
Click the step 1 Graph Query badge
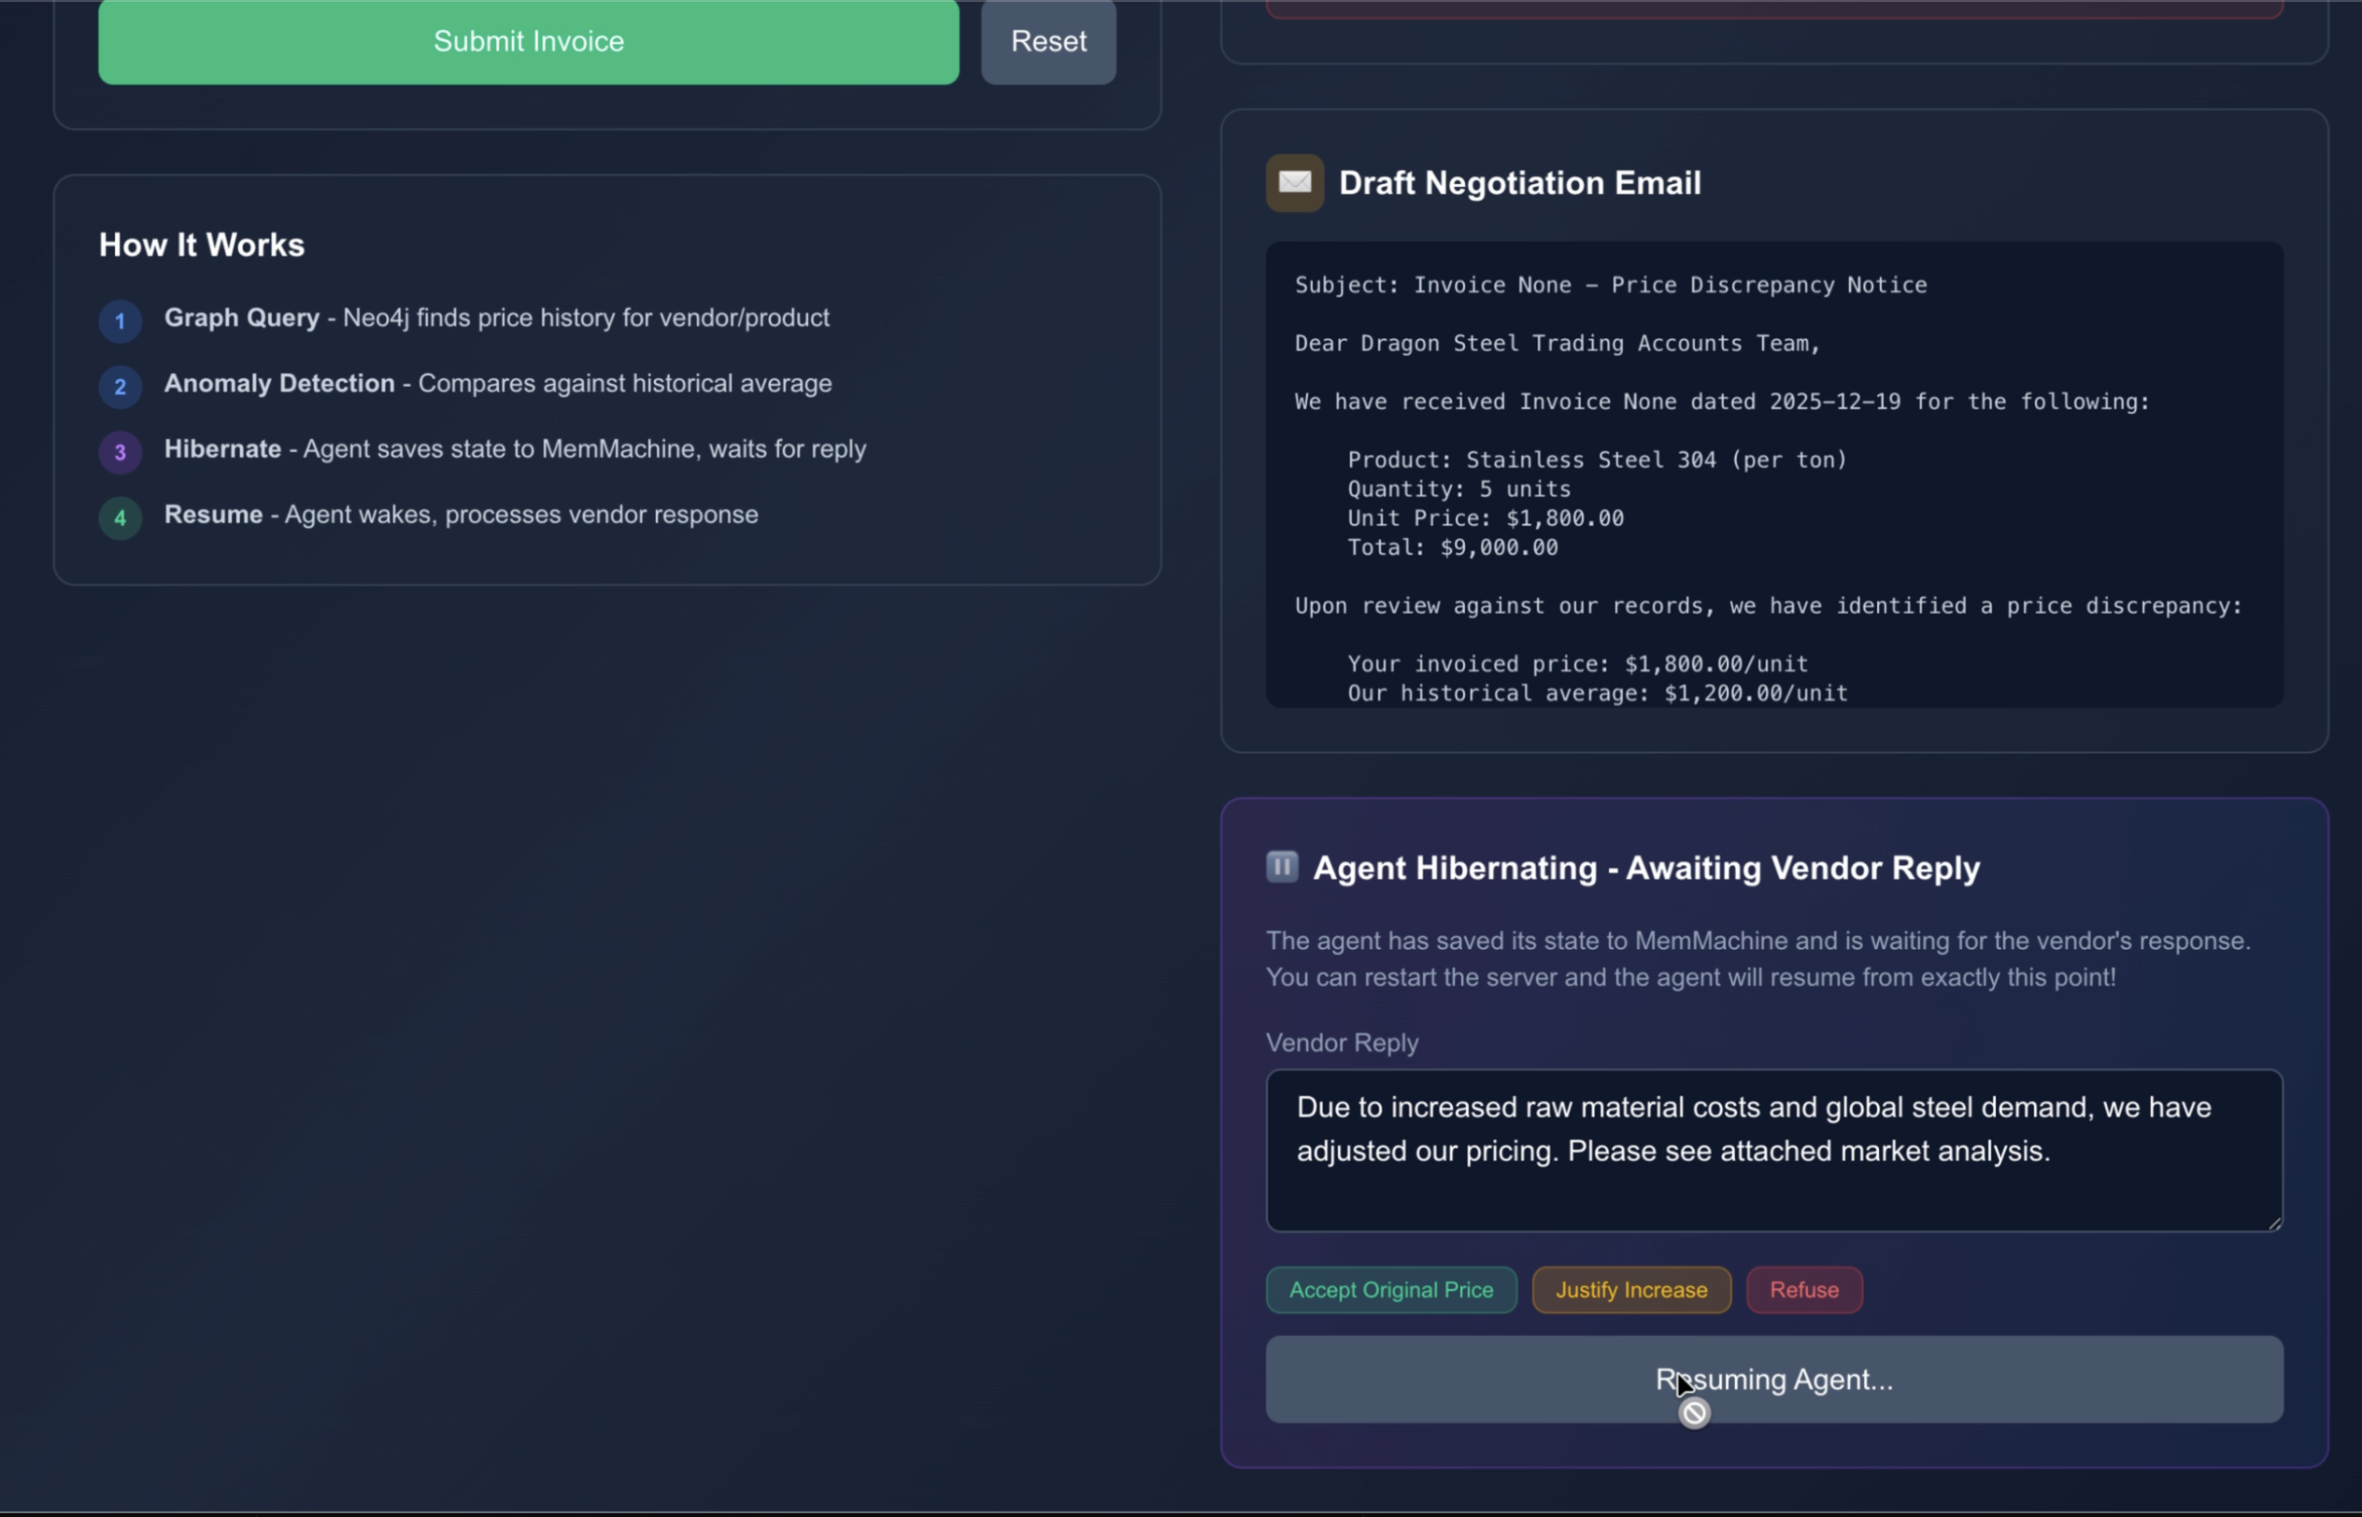pos(121,321)
